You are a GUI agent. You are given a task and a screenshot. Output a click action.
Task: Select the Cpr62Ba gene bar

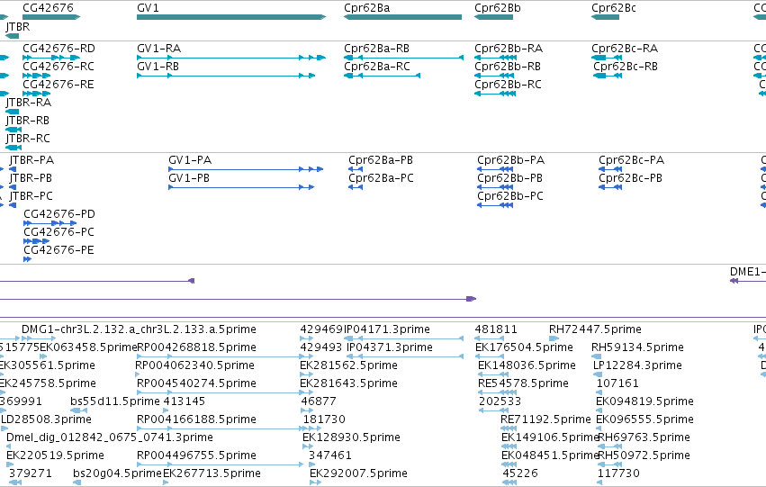click(402, 17)
